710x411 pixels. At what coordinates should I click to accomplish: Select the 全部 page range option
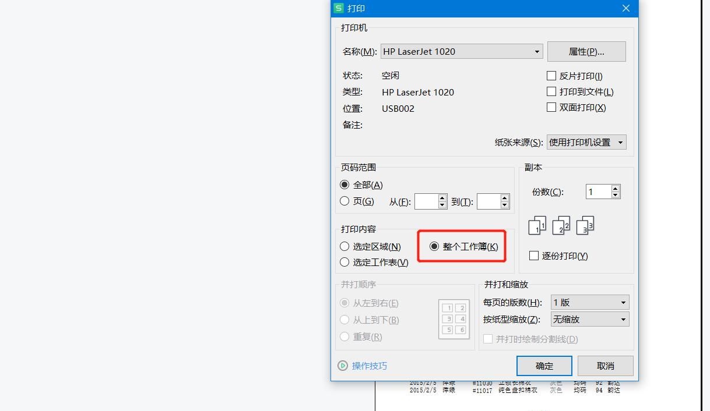[x=344, y=185]
